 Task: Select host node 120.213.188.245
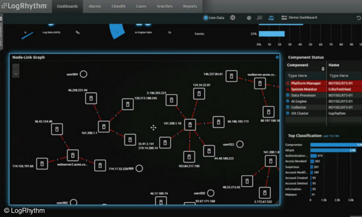pos(128,104)
